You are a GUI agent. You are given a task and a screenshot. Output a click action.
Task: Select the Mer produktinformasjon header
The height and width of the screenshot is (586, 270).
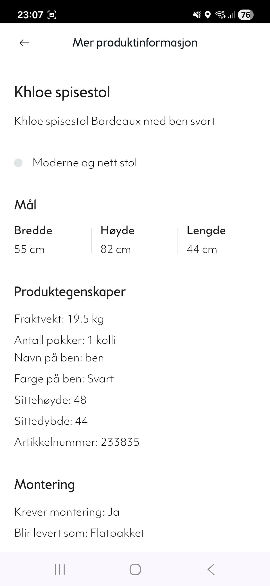point(134,43)
